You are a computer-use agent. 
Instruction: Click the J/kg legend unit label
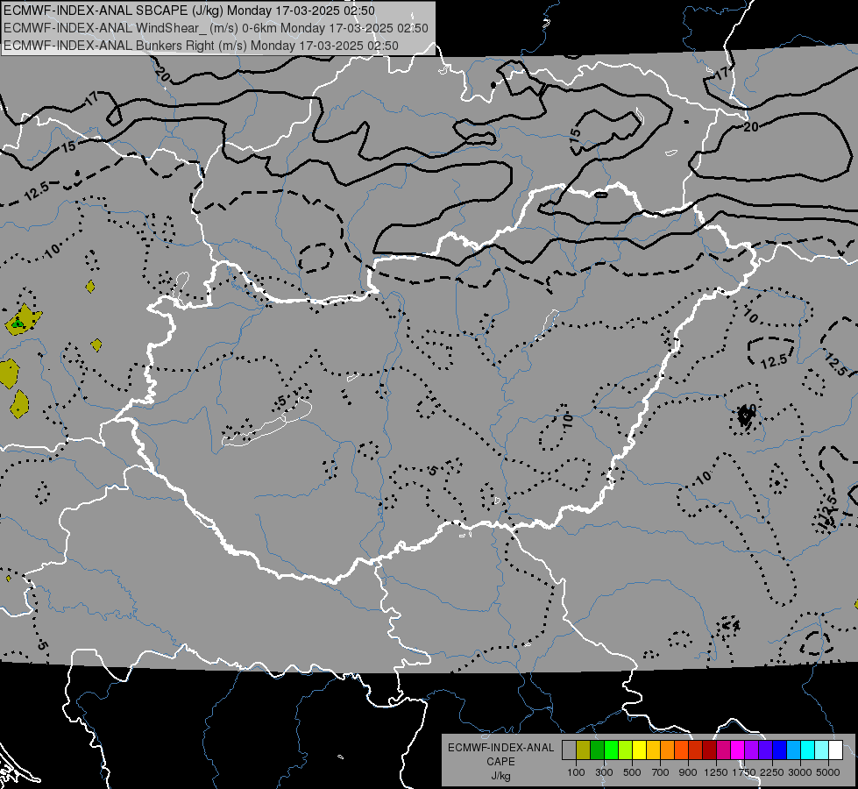[500, 776]
